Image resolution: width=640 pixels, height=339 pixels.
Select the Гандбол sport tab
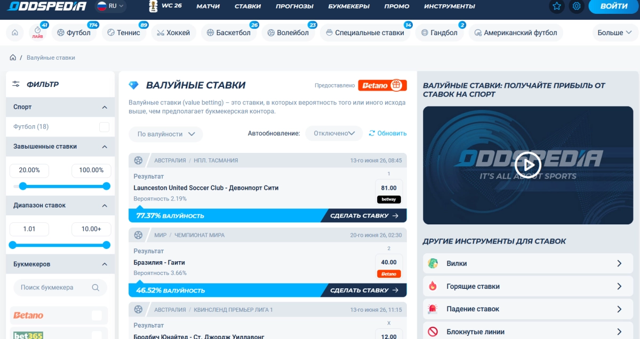pyautogui.click(x=439, y=33)
